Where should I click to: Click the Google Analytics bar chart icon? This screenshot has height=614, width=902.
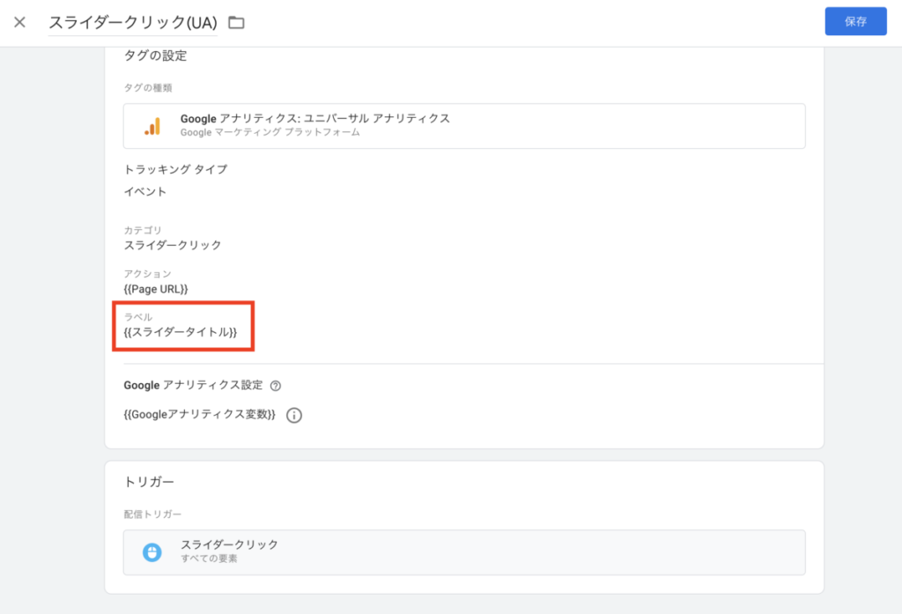152,126
